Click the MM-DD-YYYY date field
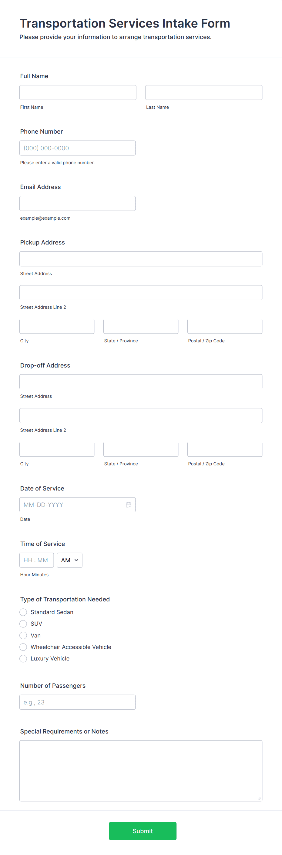The height and width of the screenshot is (855, 282). point(77,504)
